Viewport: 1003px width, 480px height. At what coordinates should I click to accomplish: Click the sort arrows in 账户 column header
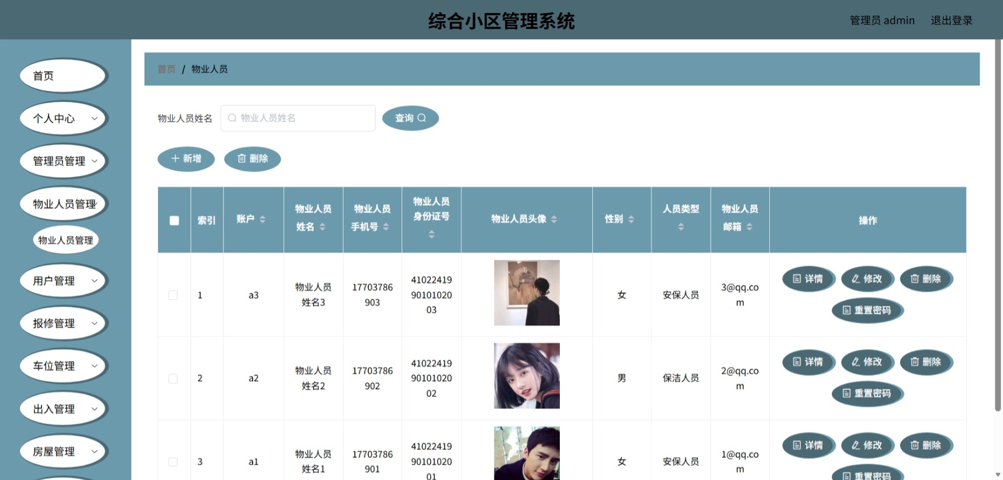point(262,220)
